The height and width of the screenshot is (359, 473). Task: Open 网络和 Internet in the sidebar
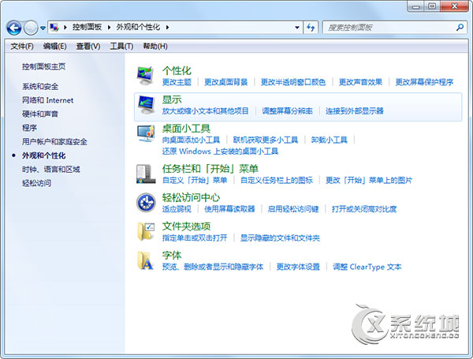pyautogui.click(x=47, y=100)
